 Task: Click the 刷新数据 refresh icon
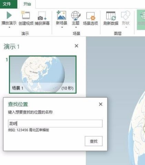111,16
